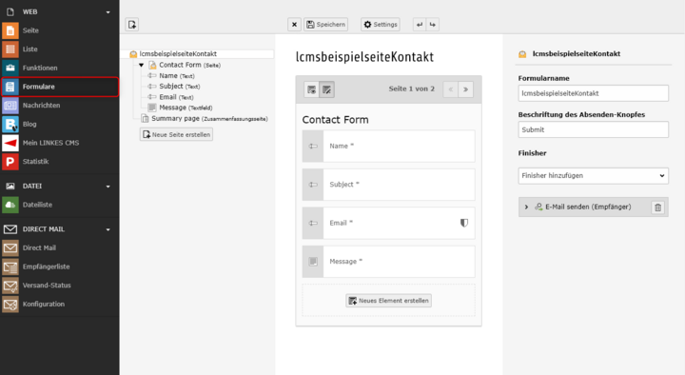Toggle the edit mode icon above form
Image resolution: width=685 pixels, height=375 pixels.
326,89
